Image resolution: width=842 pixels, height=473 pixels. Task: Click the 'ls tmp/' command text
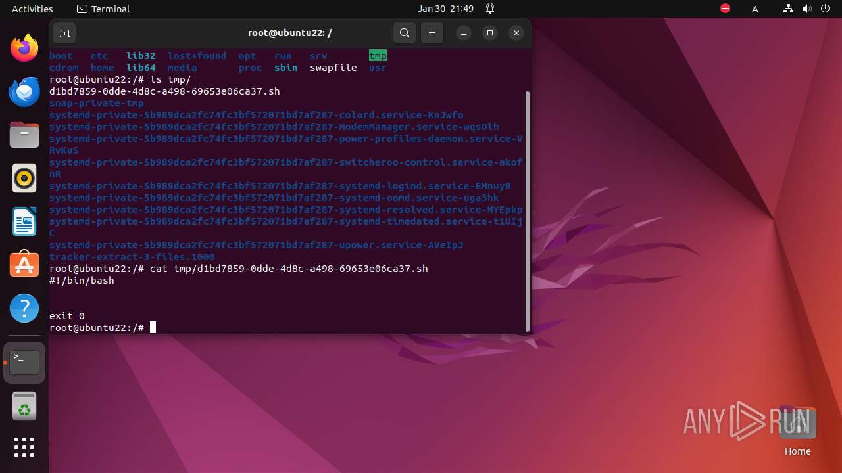click(x=170, y=79)
